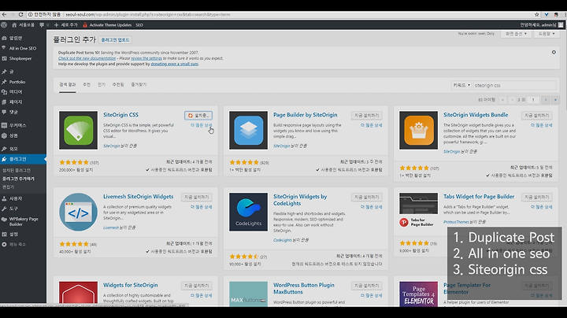
Task: Click the plugin search field
Action: 514,85
